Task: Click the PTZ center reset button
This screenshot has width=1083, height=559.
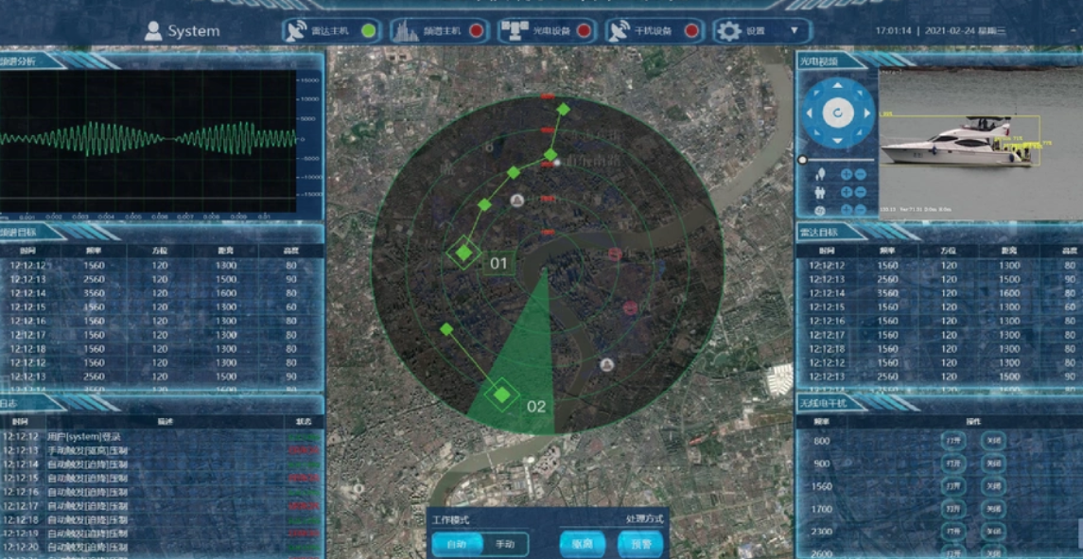Action: (x=837, y=114)
